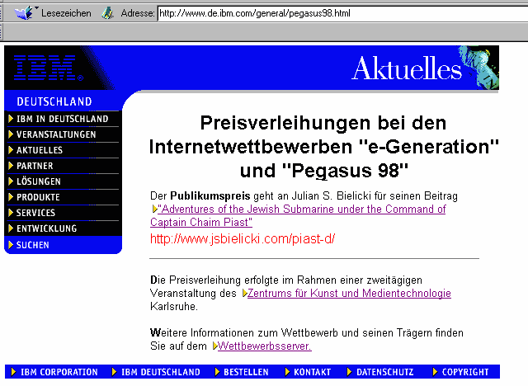
Task: Open Services sidebar entry
Action: click(35, 213)
